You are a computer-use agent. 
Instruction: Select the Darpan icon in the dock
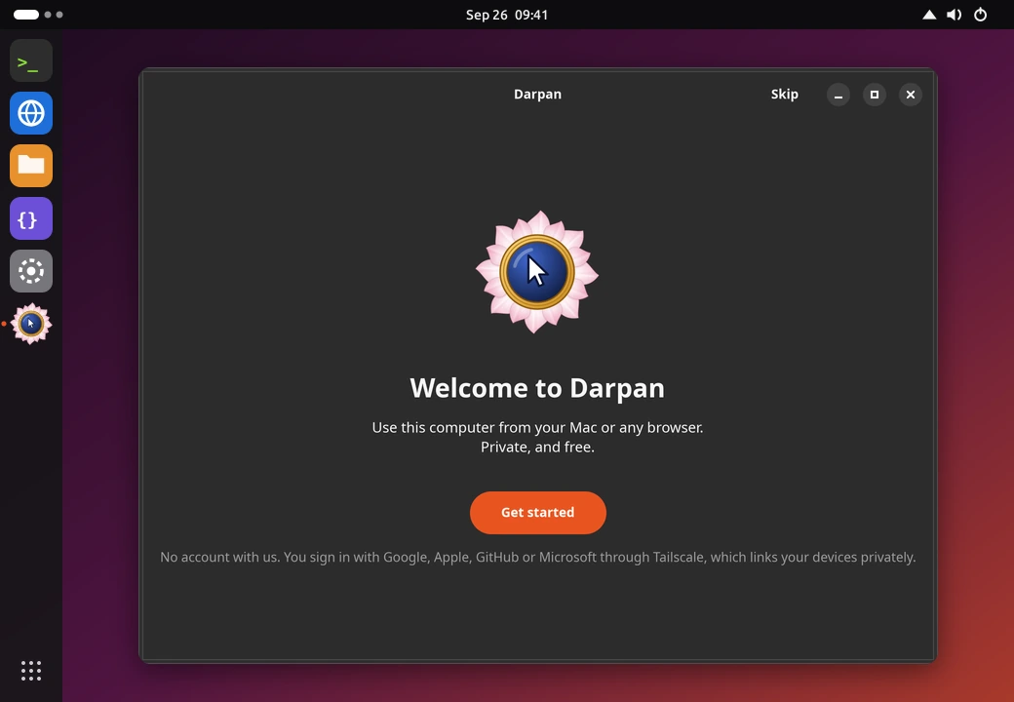tap(31, 324)
